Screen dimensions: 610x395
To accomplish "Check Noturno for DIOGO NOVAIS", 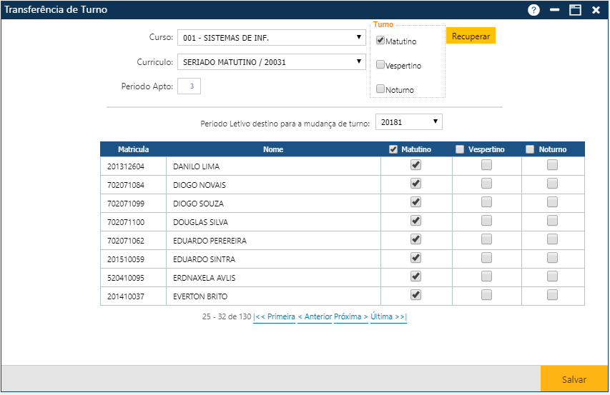I will click(552, 184).
